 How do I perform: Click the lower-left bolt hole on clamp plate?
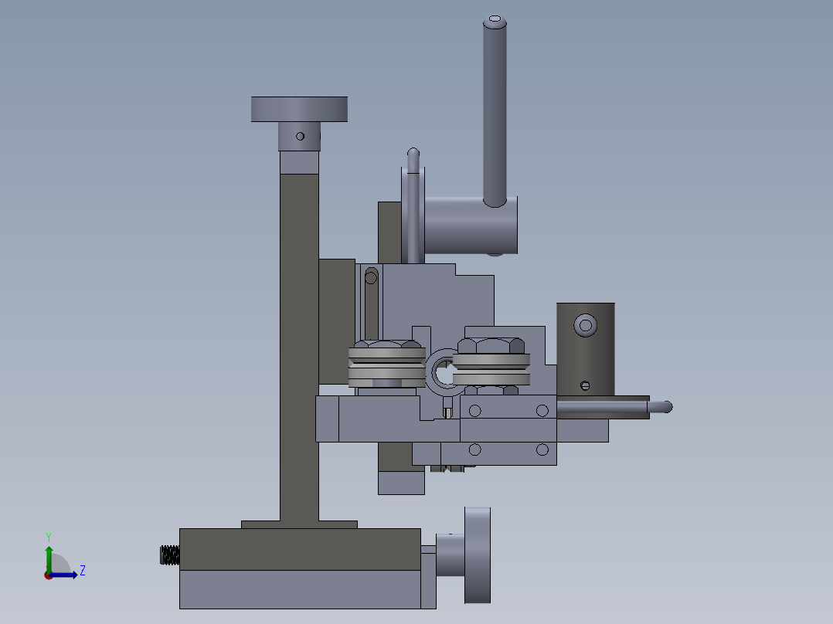pos(475,449)
